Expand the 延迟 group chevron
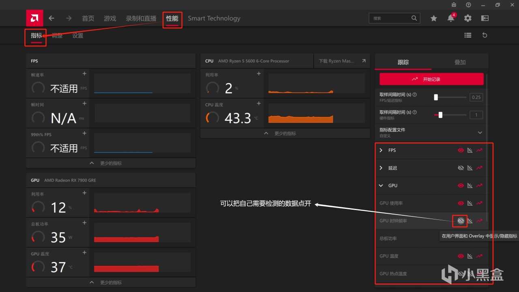 click(381, 168)
